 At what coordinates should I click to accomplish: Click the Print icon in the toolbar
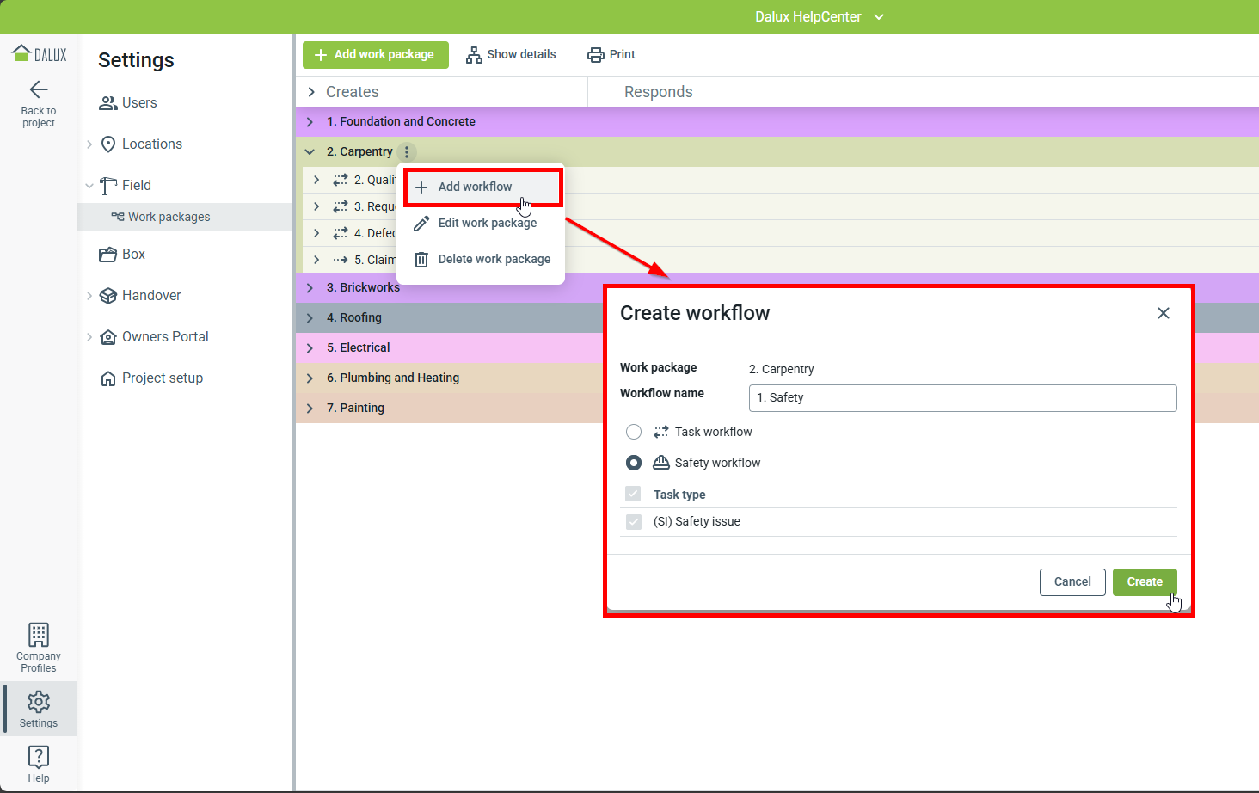pyautogui.click(x=596, y=55)
